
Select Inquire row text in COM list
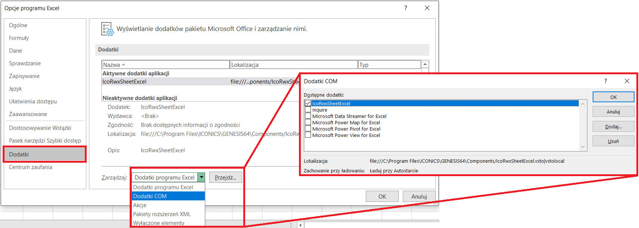click(320, 110)
